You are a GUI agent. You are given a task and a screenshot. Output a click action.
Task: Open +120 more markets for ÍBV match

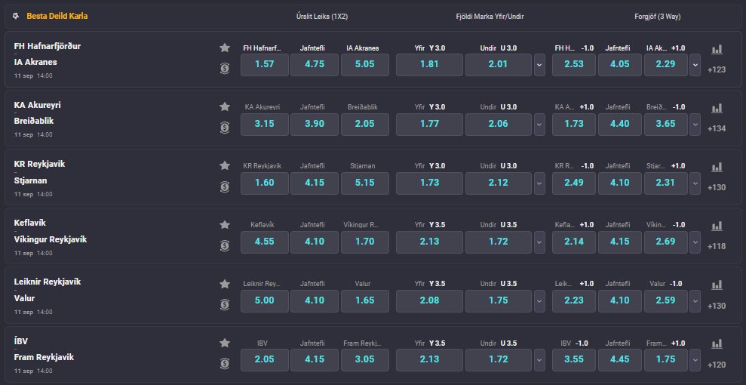(x=717, y=365)
